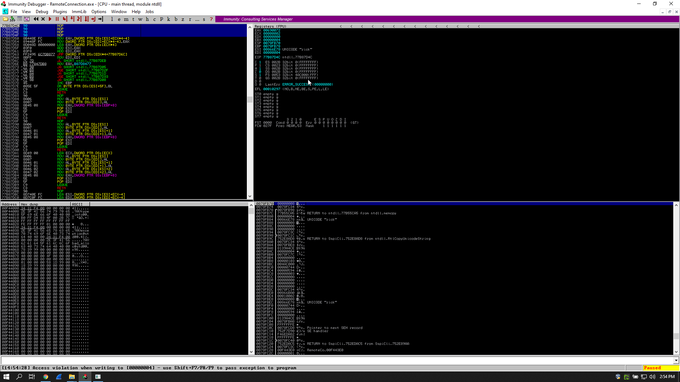Click the Open file folder icon
The height and width of the screenshot is (382, 680).
click(5, 19)
